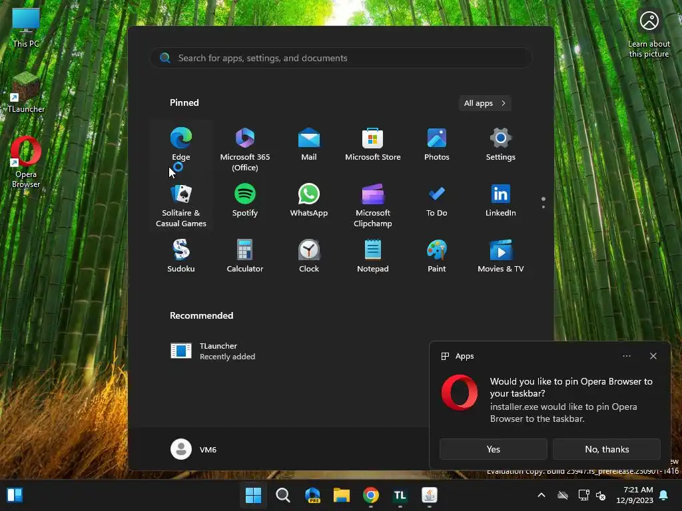Go to next pinned apps page dots
This screenshot has height=511, width=682.
(543, 203)
